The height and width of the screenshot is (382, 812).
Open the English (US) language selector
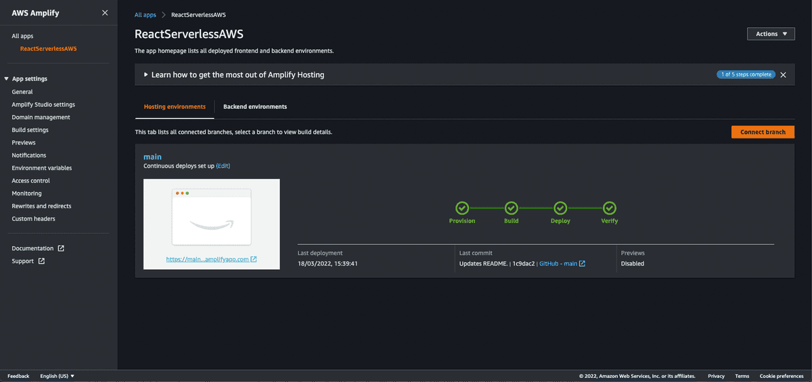58,376
